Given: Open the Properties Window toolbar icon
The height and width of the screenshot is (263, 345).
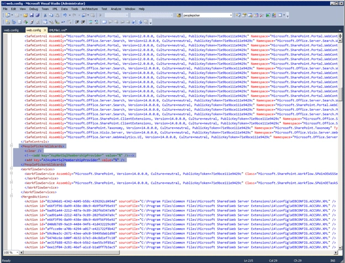Looking at the screenshot, I should coord(244,15).
